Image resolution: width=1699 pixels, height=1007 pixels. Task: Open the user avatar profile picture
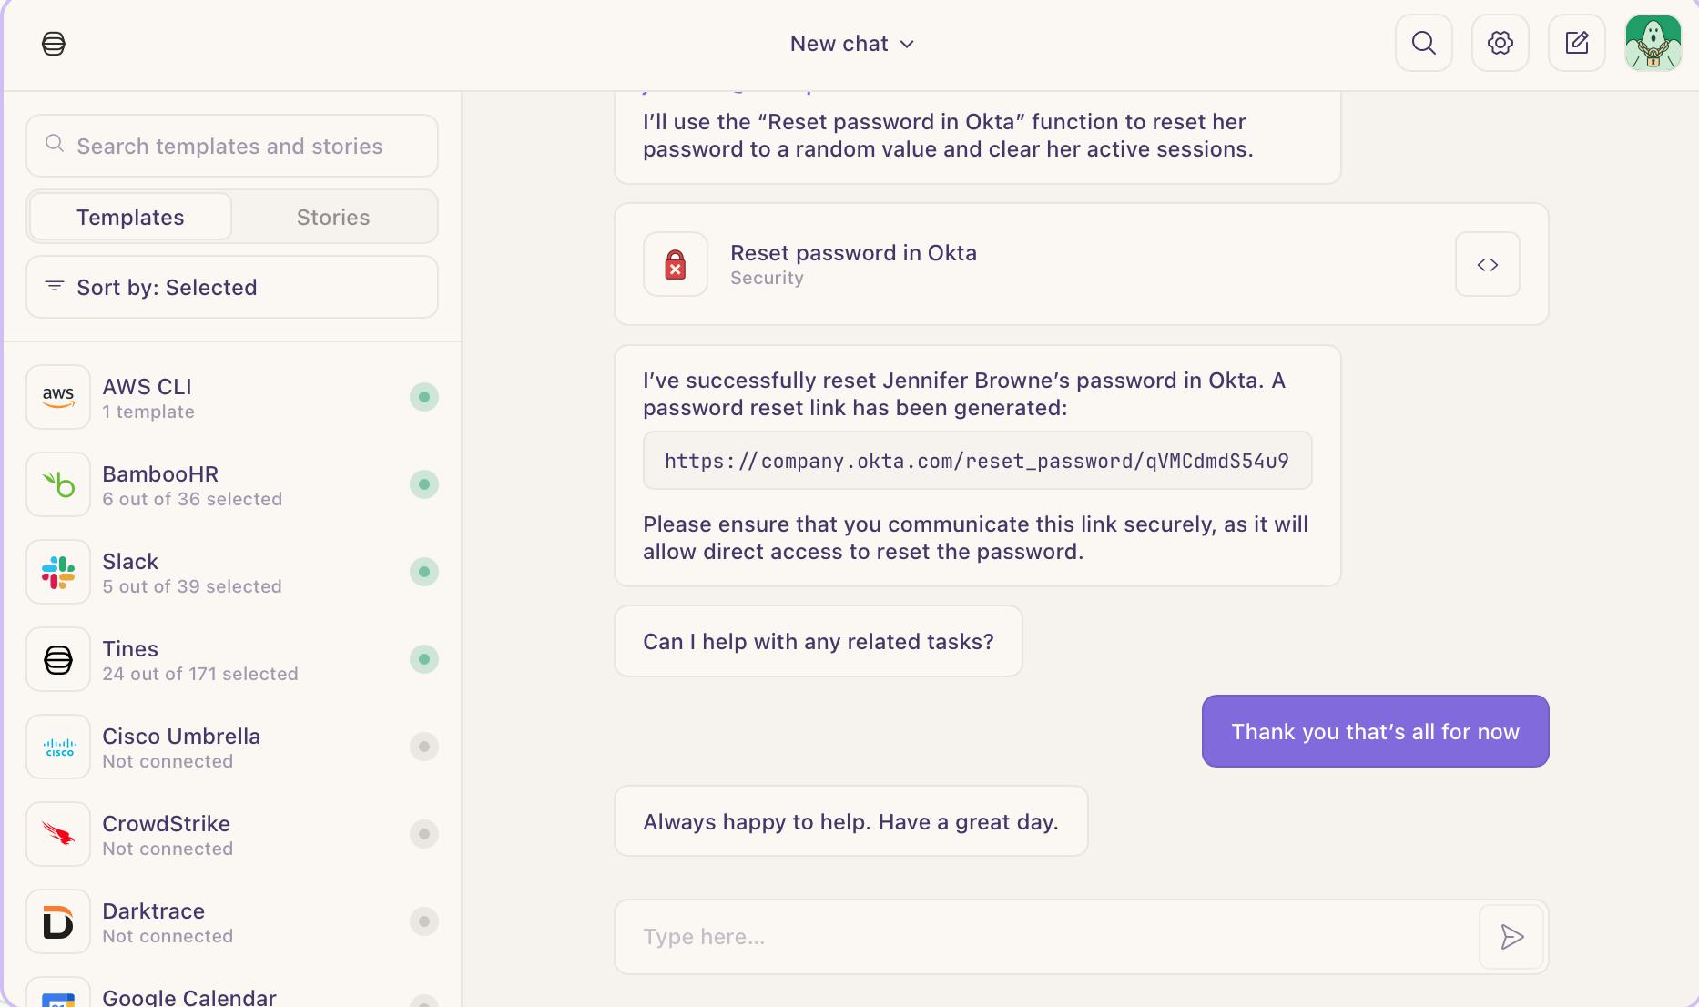pyautogui.click(x=1653, y=43)
